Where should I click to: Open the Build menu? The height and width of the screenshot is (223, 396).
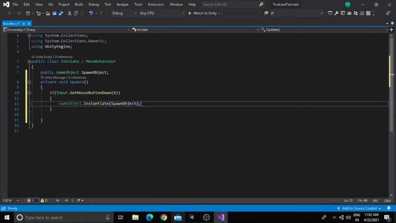point(79,4)
